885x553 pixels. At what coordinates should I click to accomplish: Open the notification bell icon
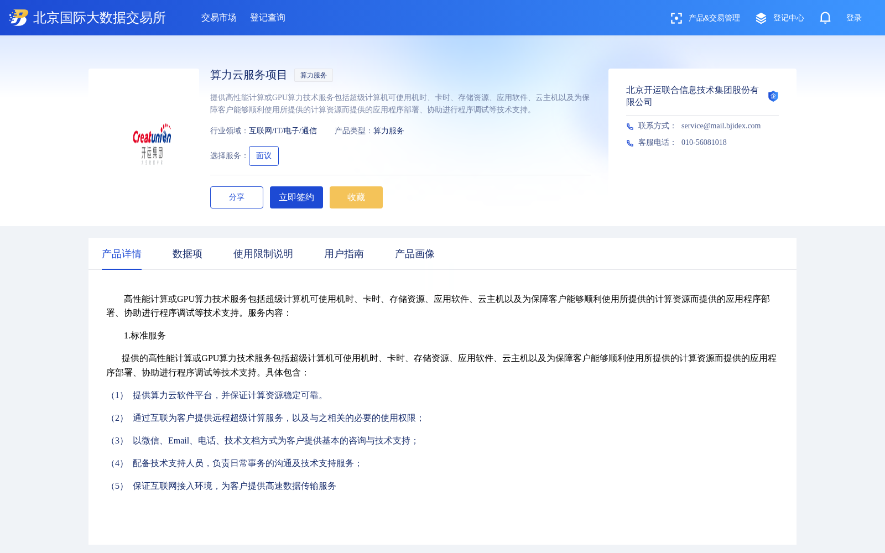pyautogui.click(x=825, y=18)
